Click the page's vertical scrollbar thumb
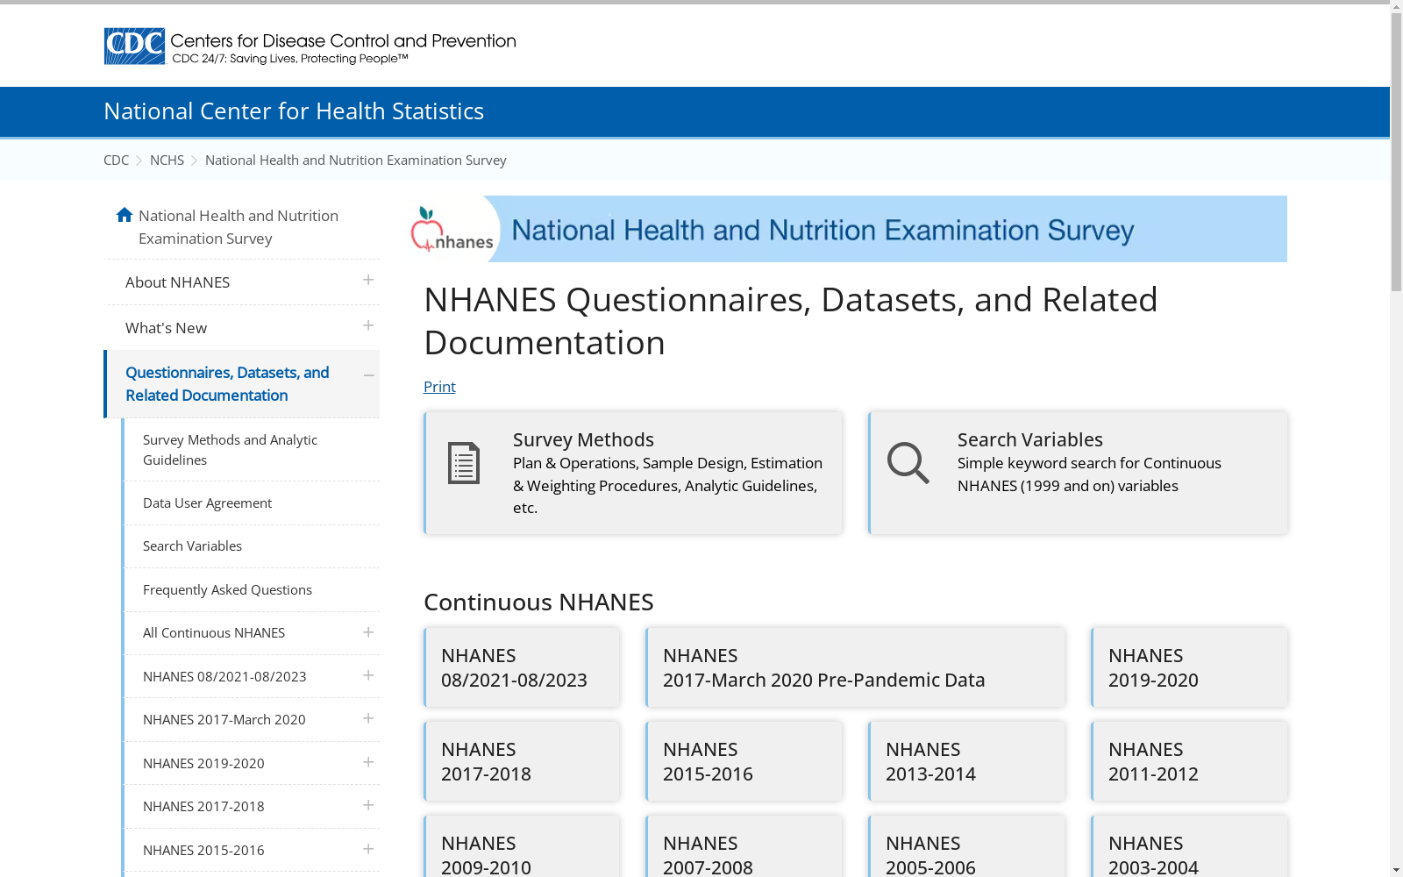 pyautogui.click(x=1396, y=153)
